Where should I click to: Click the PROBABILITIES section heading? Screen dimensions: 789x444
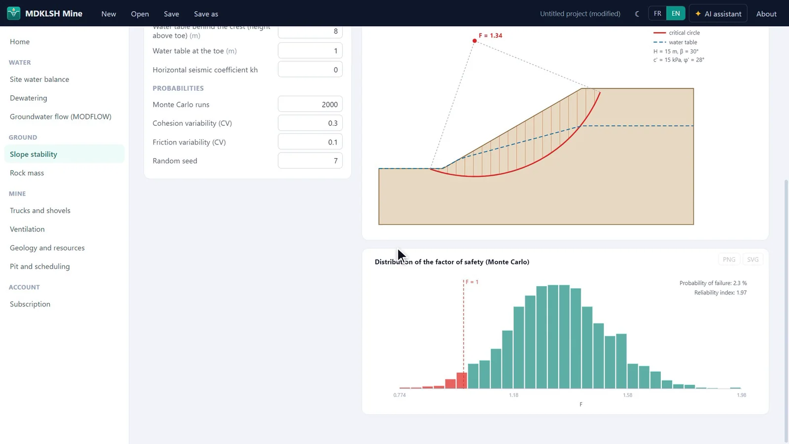(178, 88)
